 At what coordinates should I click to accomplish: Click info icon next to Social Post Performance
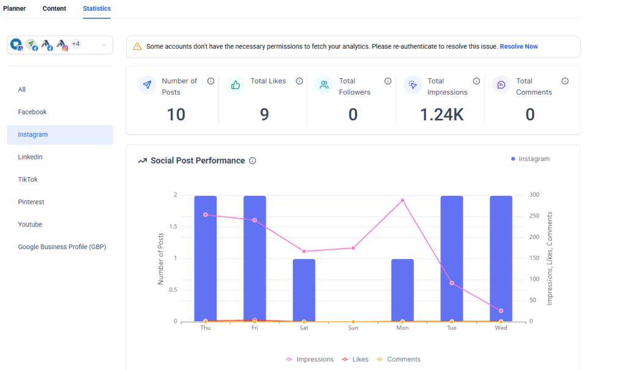(x=252, y=161)
